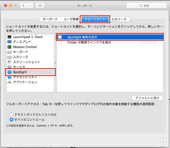This screenshot has height=148, width=170.
Task: Click the 入力ソース category keyboard icon
Action: pos(10,57)
